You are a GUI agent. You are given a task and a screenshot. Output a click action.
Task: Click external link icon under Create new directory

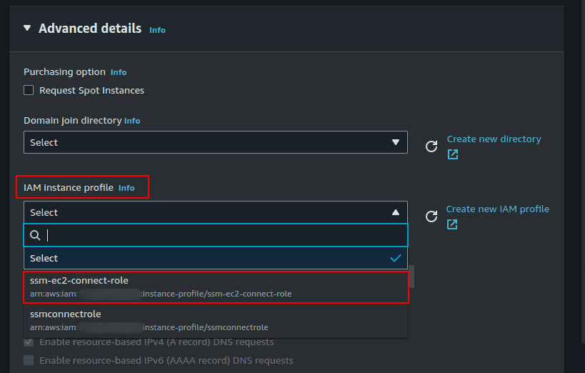pos(453,154)
